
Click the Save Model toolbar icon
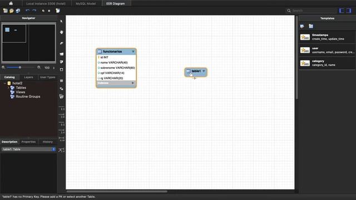18,11
